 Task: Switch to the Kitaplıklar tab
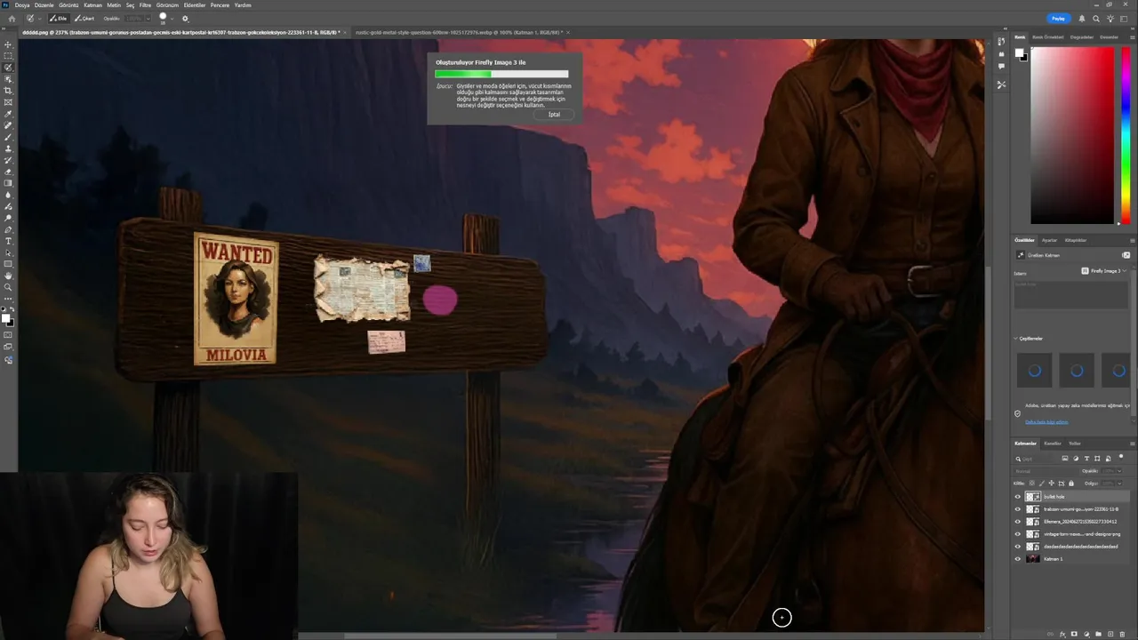[1076, 240]
